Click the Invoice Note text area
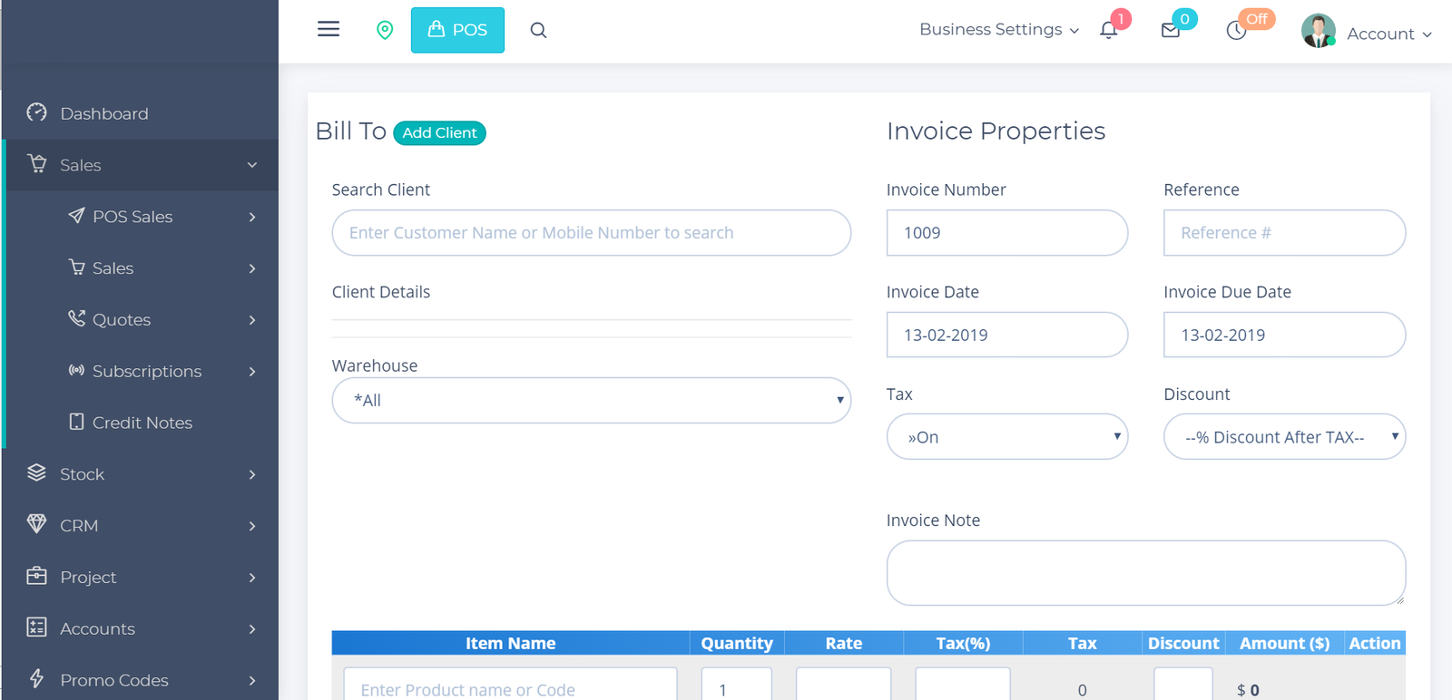The image size is (1452, 700). click(1145, 573)
